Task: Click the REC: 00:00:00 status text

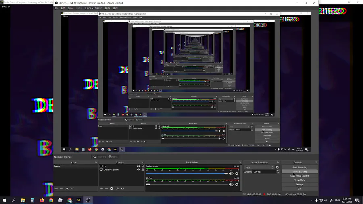Action: (x=273, y=194)
